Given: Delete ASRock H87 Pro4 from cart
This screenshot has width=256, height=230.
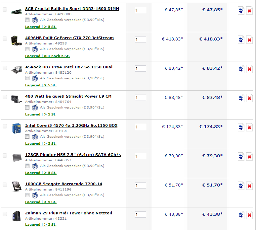Looking at the screenshot, I should 249,69.
